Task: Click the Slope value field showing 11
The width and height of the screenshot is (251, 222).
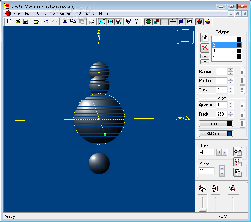Action: (x=206, y=171)
